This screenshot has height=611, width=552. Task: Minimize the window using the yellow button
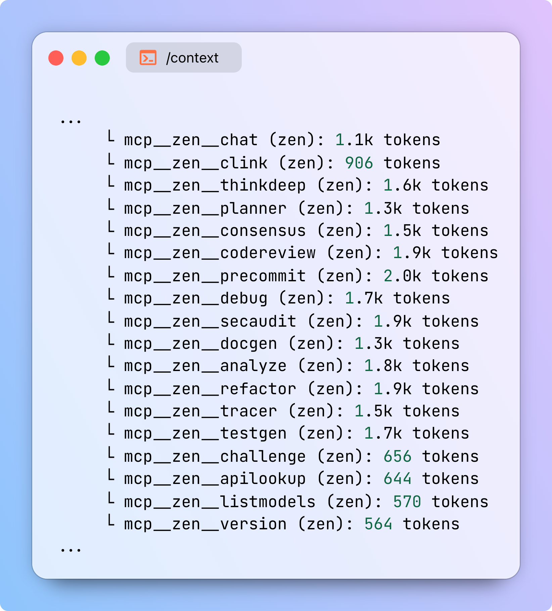(x=79, y=58)
